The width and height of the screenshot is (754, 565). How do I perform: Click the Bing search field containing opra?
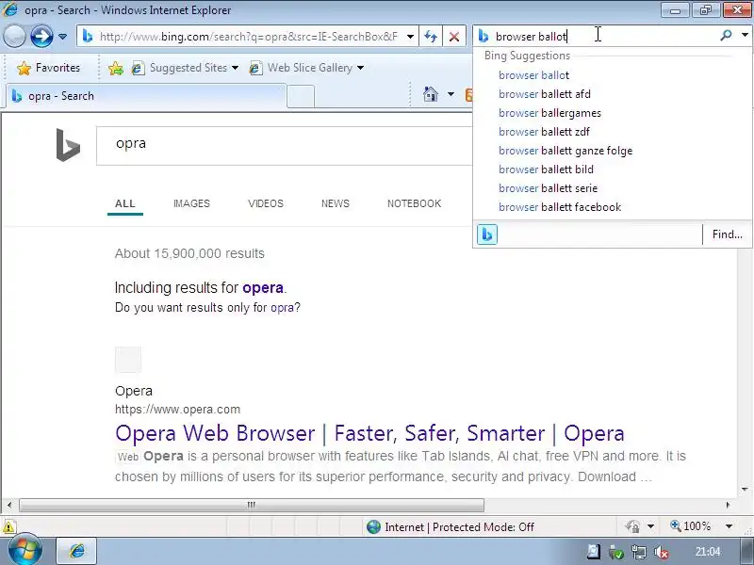[285, 146]
